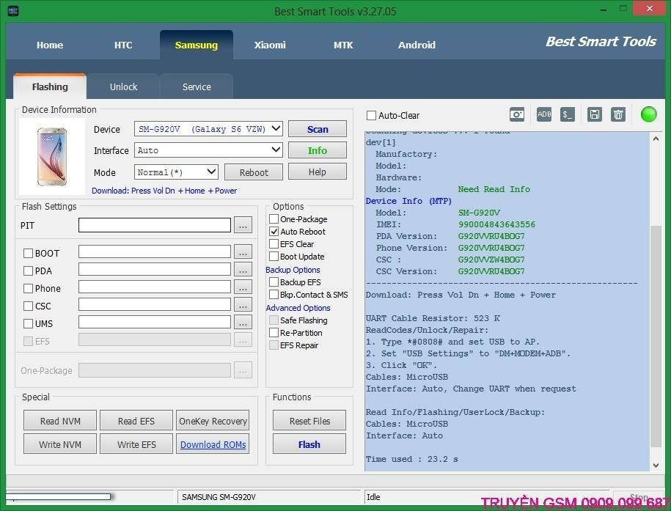
Task: Click the Scan button
Action: click(318, 129)
